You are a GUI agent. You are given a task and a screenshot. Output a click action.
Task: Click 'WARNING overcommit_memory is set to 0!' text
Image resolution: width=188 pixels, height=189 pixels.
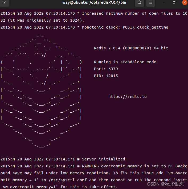[127, 166]
